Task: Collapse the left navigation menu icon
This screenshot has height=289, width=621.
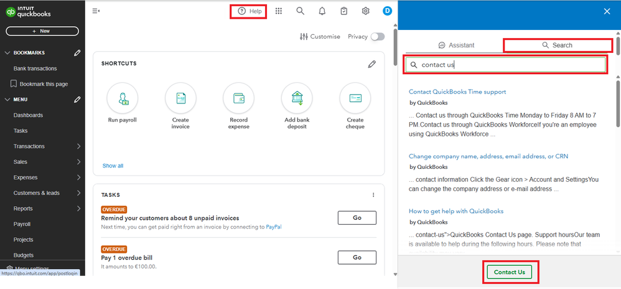Action: click(96, 11)
